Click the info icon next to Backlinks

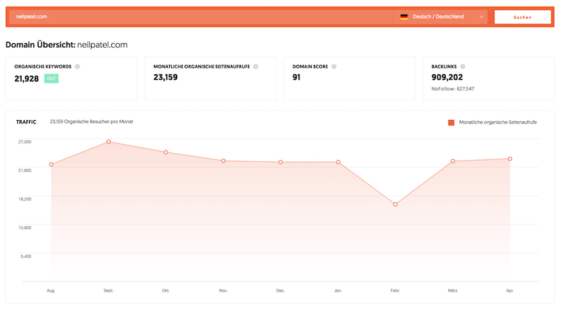point(462,66)
